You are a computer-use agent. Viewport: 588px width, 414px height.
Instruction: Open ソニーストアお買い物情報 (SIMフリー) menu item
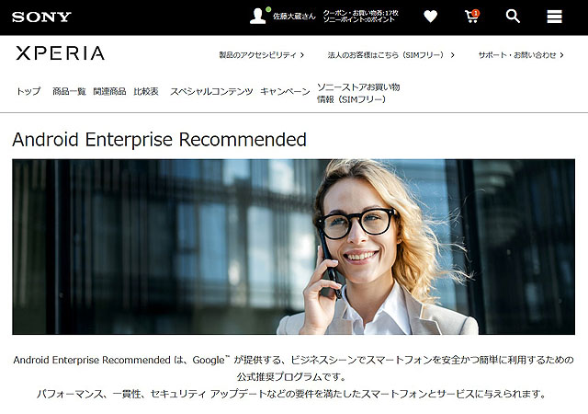(x=358, y=93)
